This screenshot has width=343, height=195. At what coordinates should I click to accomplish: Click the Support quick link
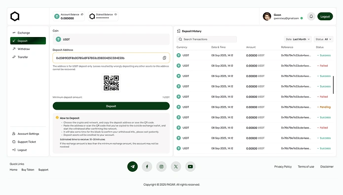click(43, 170)
